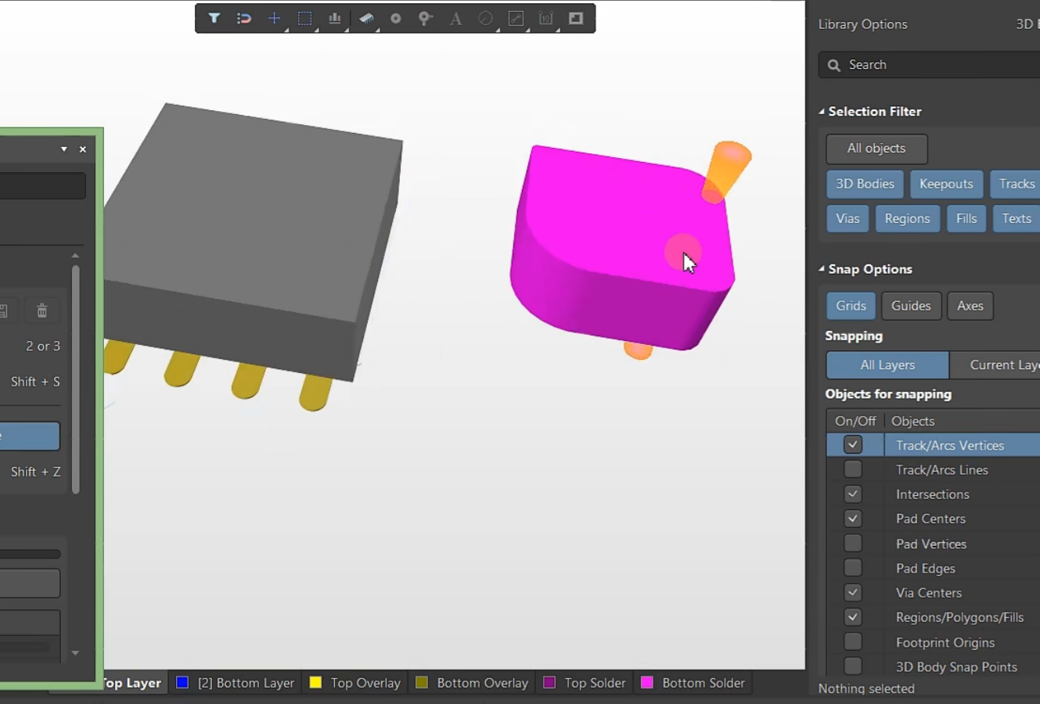
Task: Click the All objects filter button
Action: point(876,149)
